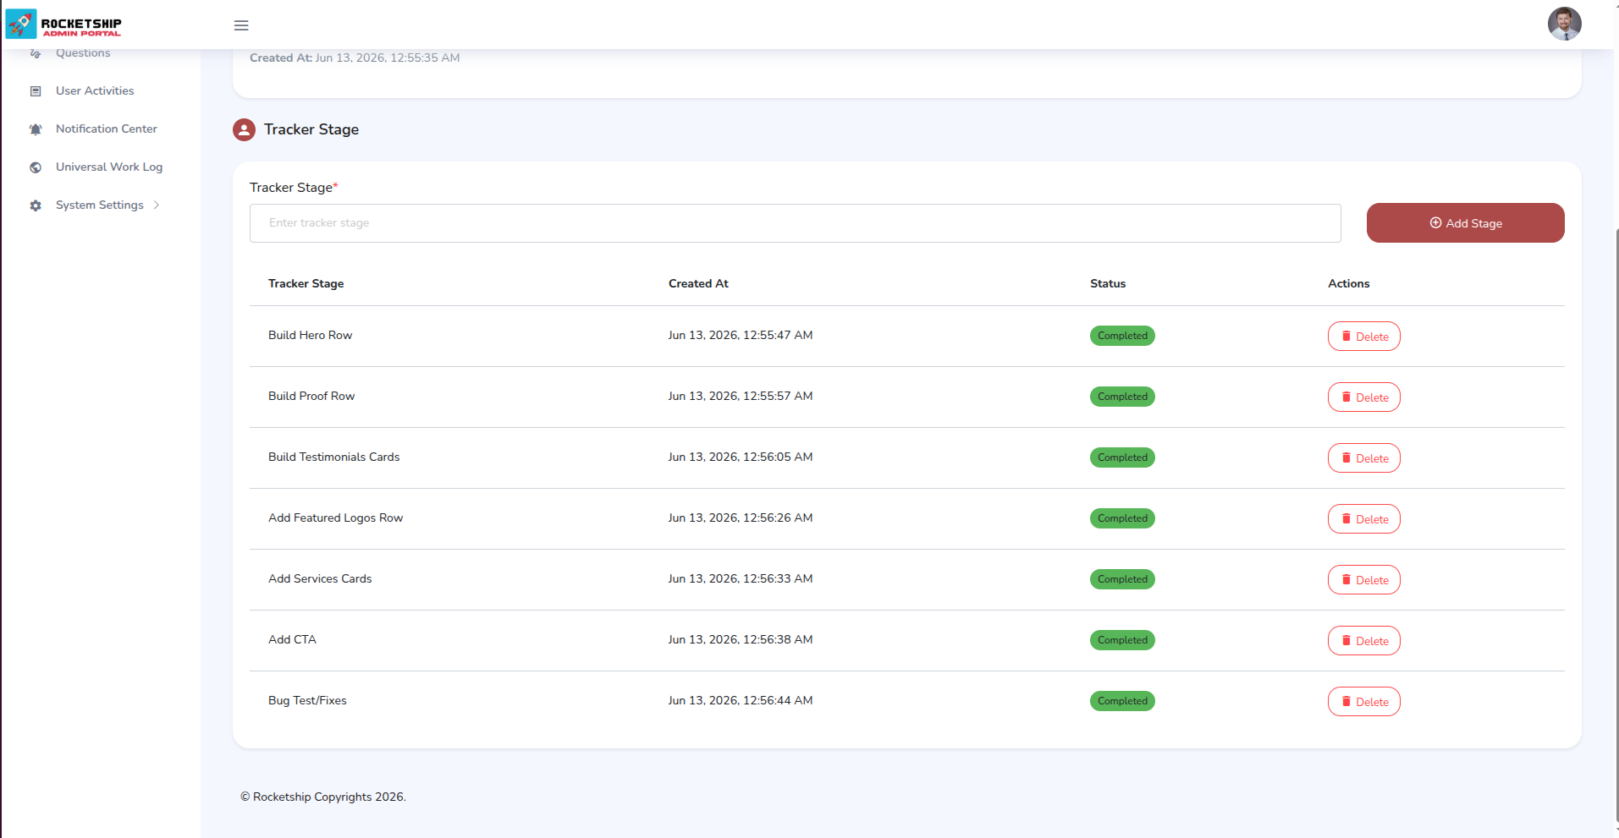1619x838 pixels.
Task: Click the Actions column header
Action: 1348,283
